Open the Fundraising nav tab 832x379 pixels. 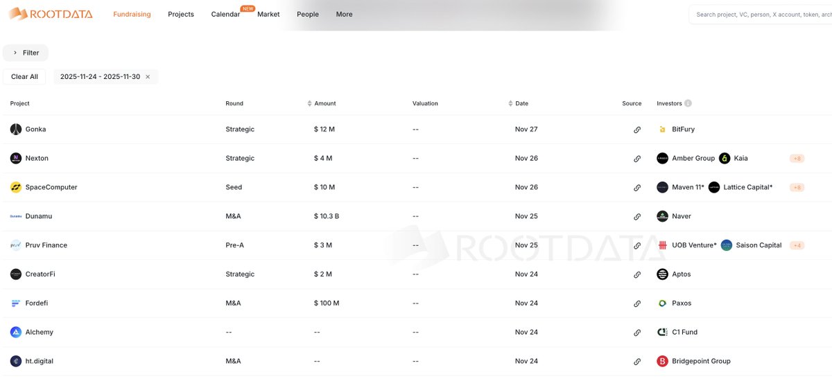click(x=132, y=15)
